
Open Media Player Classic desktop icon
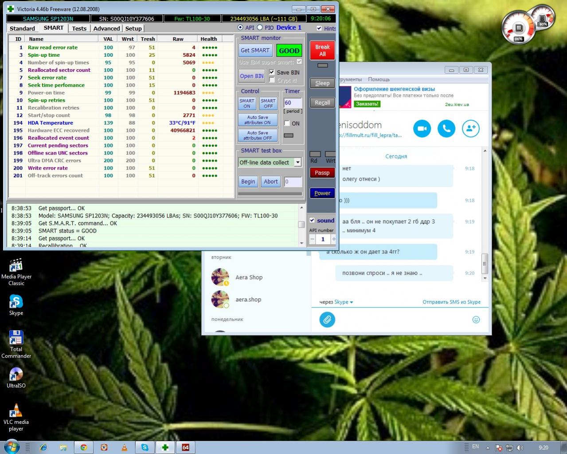16,272
